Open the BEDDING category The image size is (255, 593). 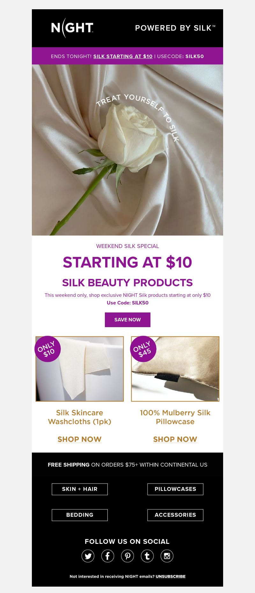click(80, 515)
